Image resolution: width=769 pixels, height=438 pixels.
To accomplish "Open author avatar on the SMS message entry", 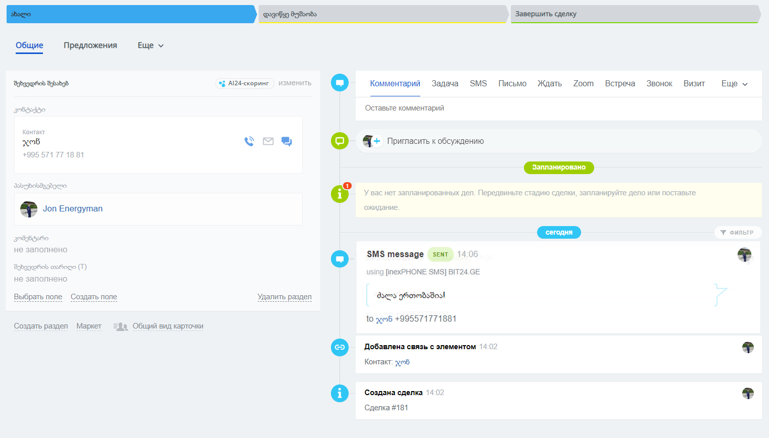I will [744, 255].
